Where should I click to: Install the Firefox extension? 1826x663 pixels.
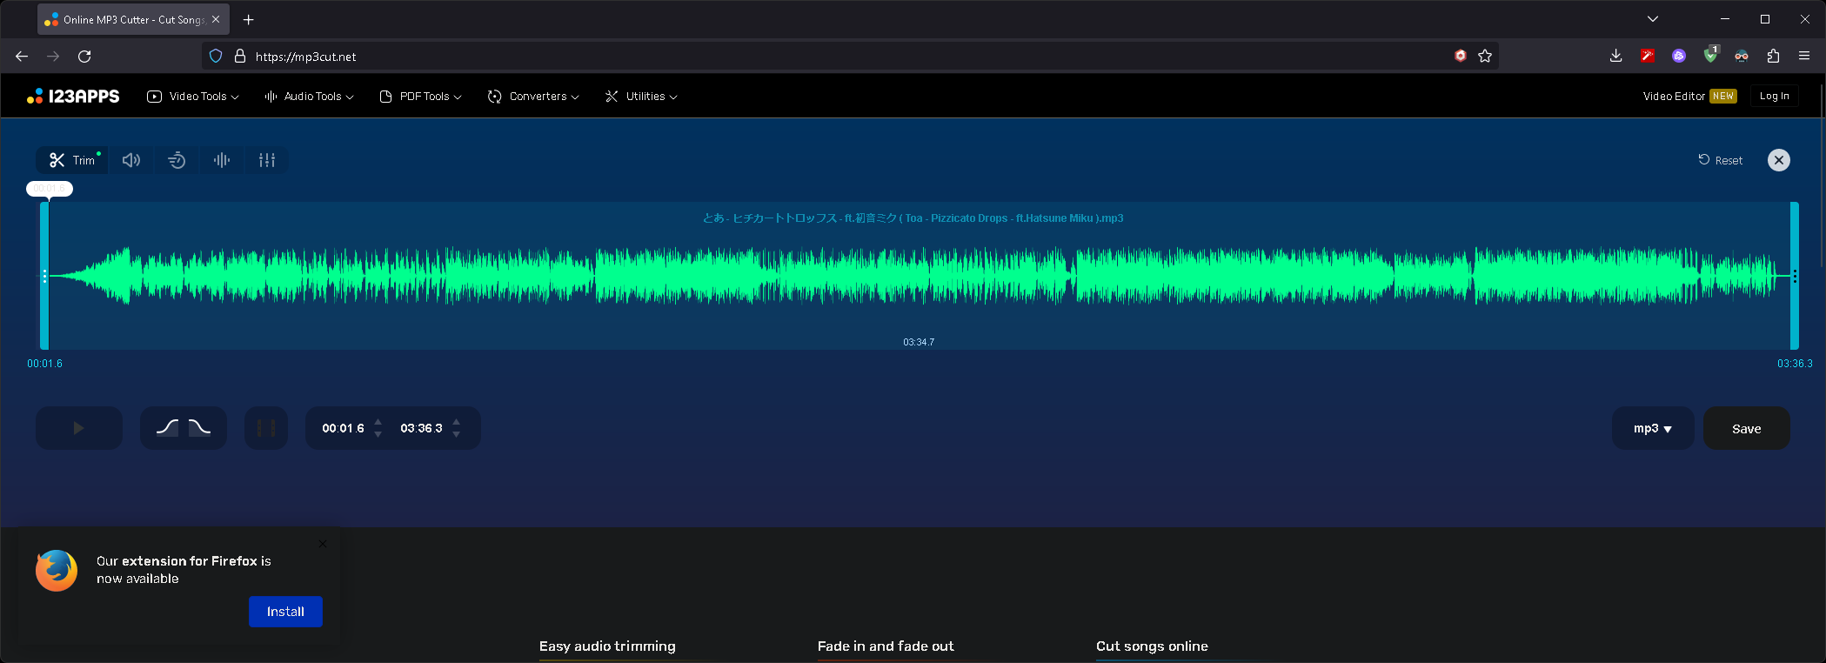coord(285,612)
